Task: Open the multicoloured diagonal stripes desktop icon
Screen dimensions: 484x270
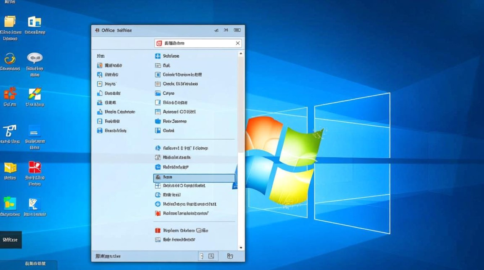Action: click(x=35, y=94)
